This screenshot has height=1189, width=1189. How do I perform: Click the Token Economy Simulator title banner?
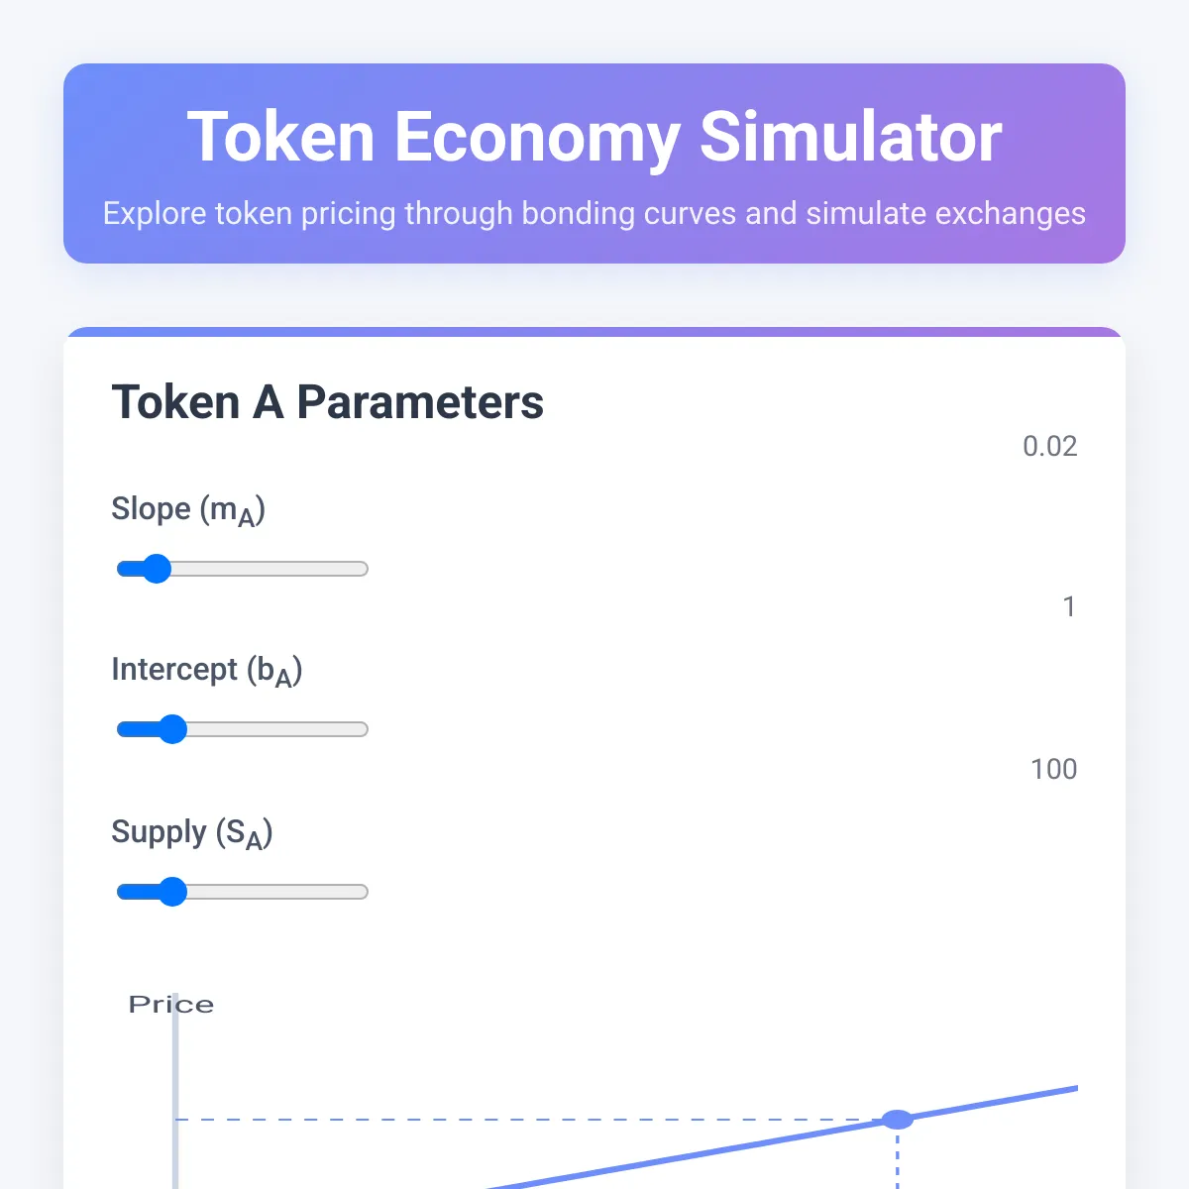[594, 137]
